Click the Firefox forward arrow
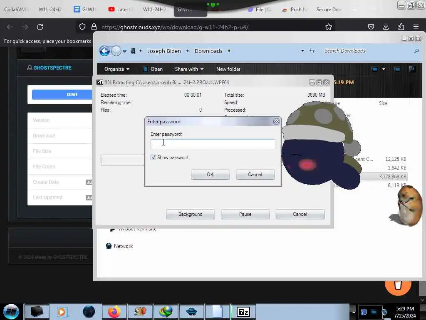Image resolution: width=426 pixels, height=320 pixels. [25, 27]
